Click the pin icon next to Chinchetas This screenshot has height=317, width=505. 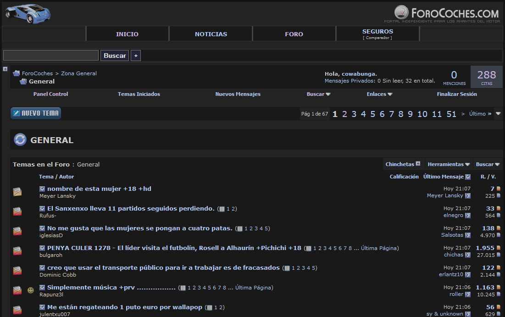coord(418,163)
